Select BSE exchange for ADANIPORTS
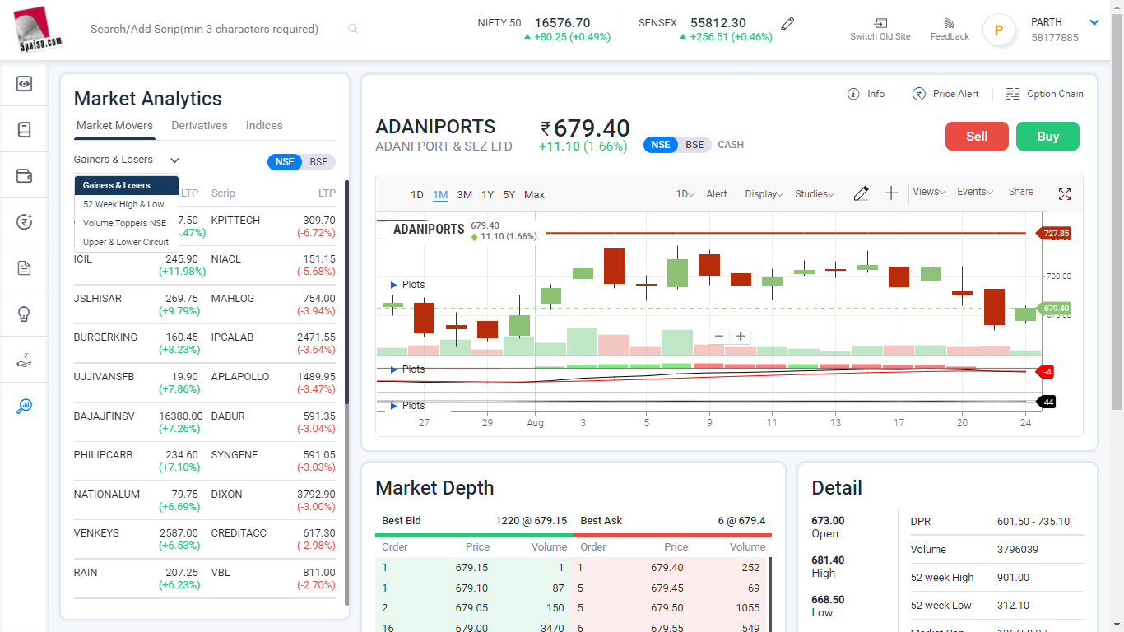This screenshot has height=632, width=1124. 695,145
